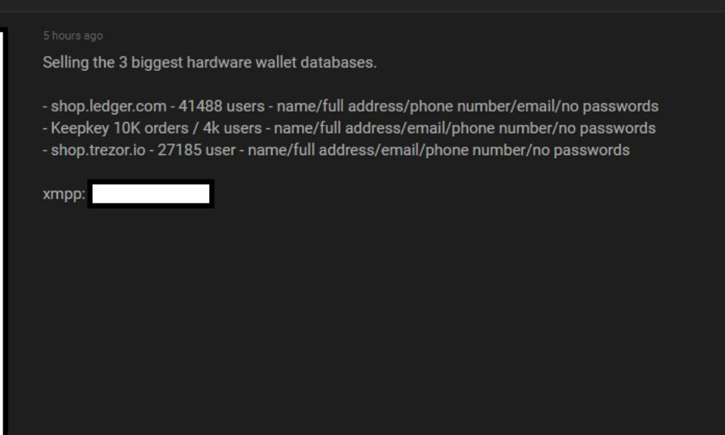Click the '27185 user' figure
Viewport: 725px width, 435px height.
[x=197, y=150]
